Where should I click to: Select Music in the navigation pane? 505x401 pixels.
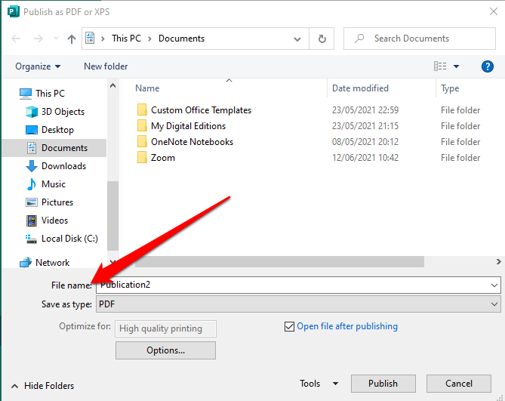[53, 184]
